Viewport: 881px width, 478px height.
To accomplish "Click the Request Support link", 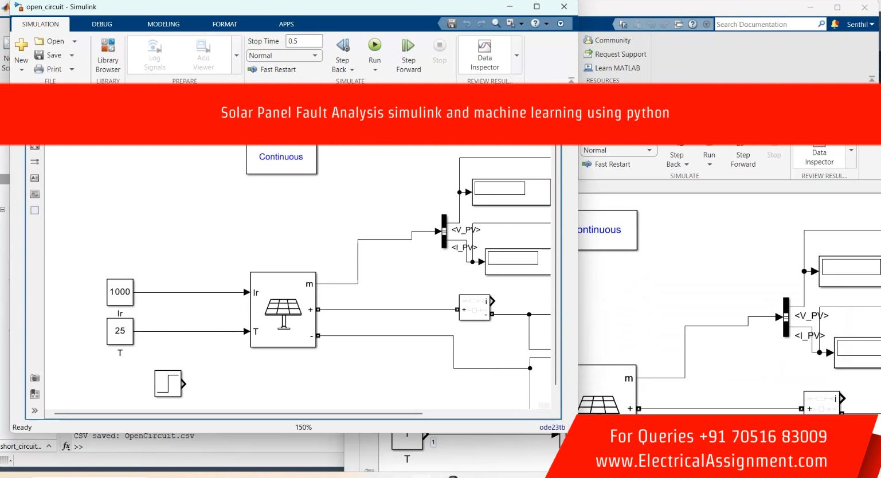I will point(620,54).
